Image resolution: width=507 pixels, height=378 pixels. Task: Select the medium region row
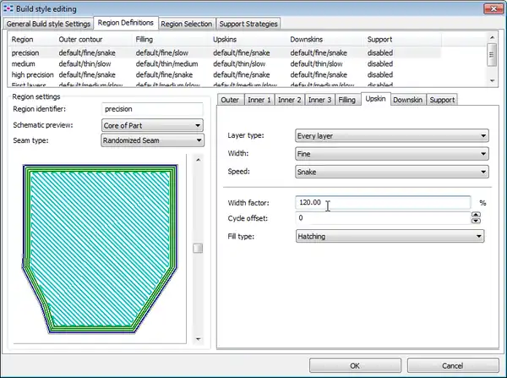point(24,63)
